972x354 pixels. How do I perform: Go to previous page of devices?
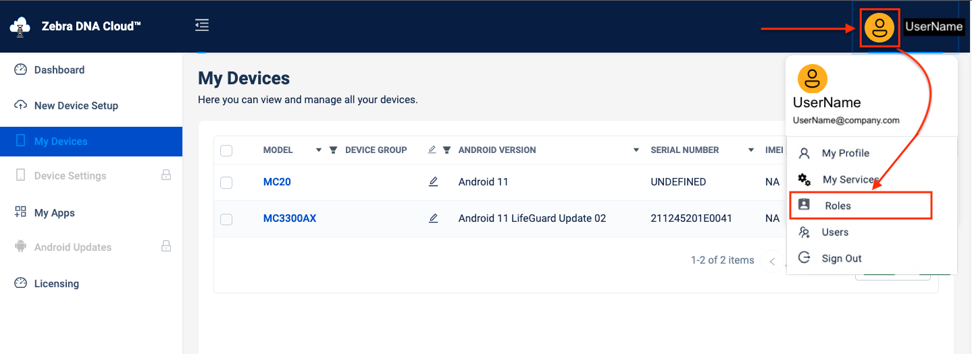[x=772, y=261]
